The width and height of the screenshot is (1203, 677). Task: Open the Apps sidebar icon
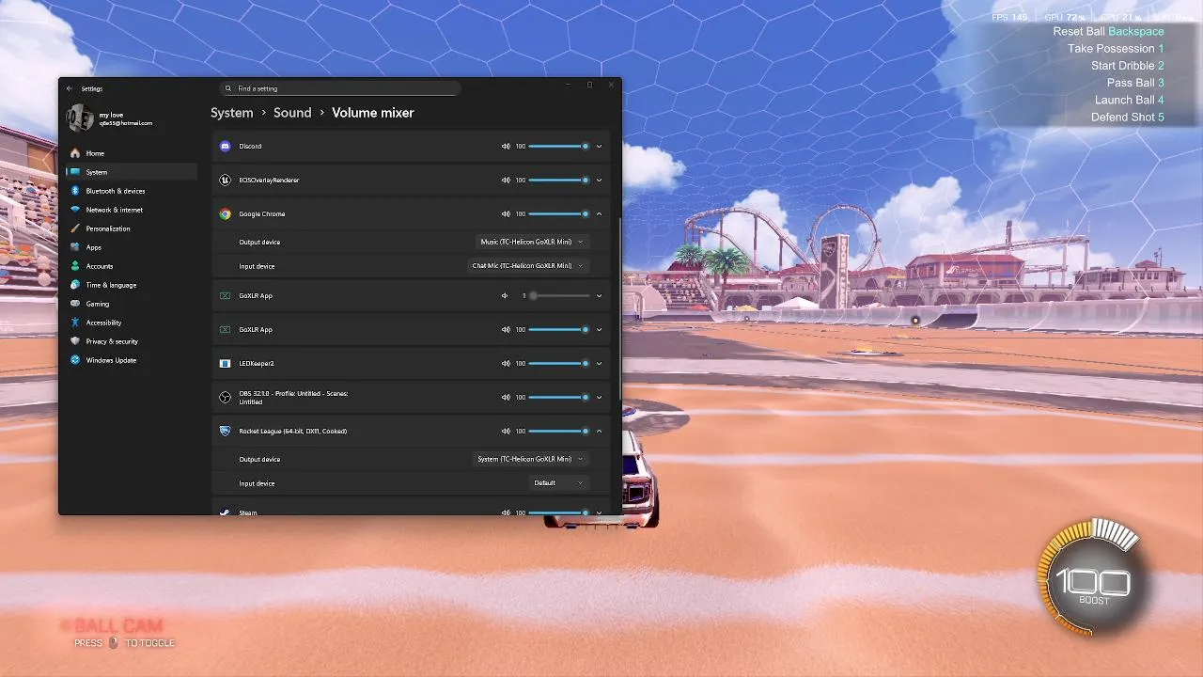coord(75,247)
